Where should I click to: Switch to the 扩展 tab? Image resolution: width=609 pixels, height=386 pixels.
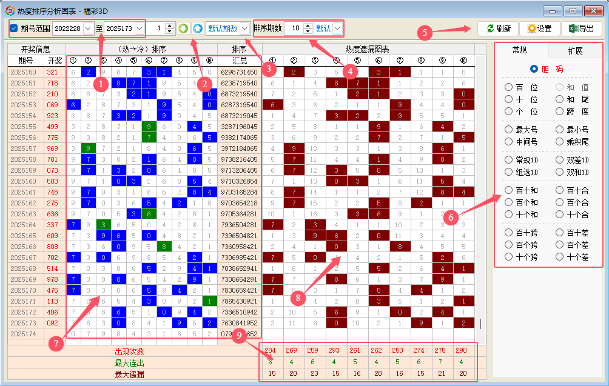pos(575,50)
